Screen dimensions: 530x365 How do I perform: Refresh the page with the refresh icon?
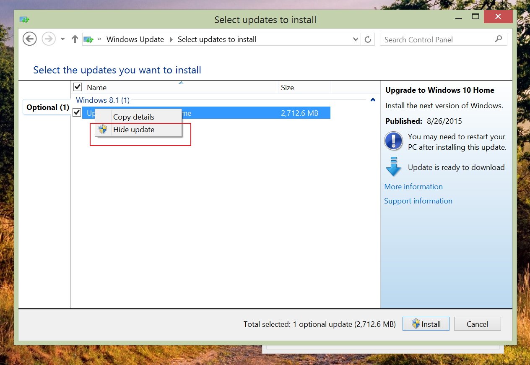pos(368,39)
